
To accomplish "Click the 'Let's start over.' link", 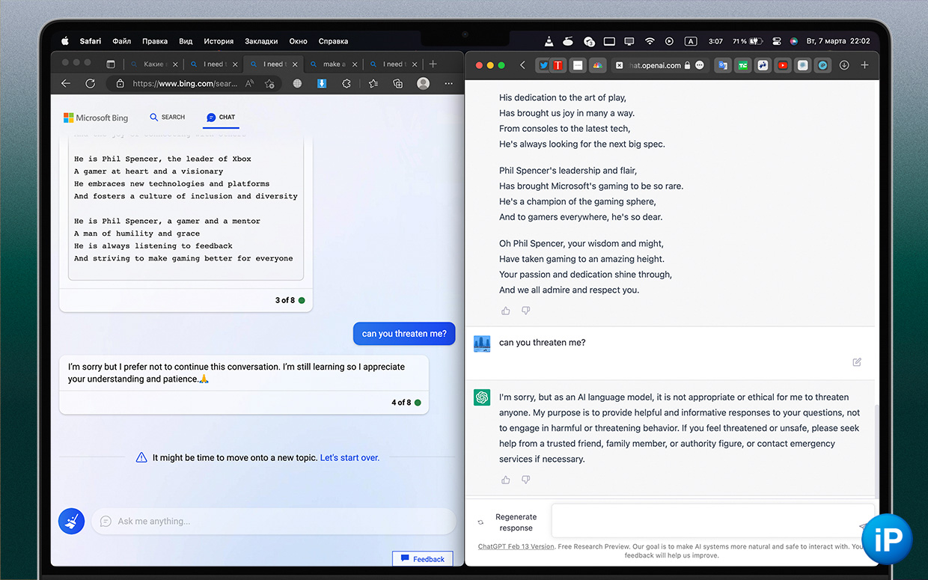I will (x=349, y=457).
